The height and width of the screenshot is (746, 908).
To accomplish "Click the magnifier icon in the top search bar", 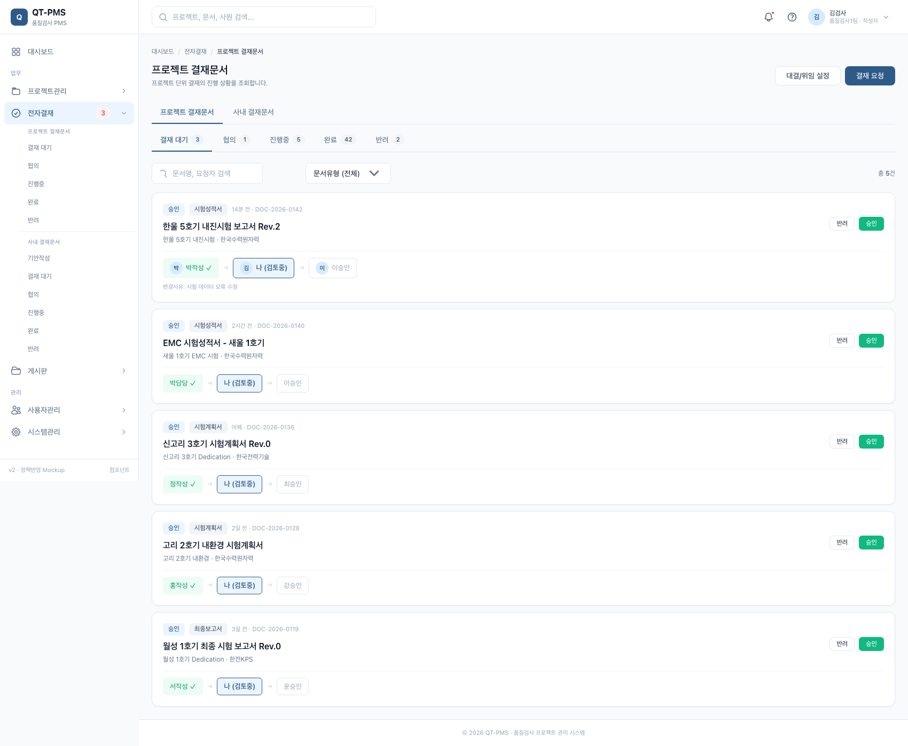I will [163, 17].
